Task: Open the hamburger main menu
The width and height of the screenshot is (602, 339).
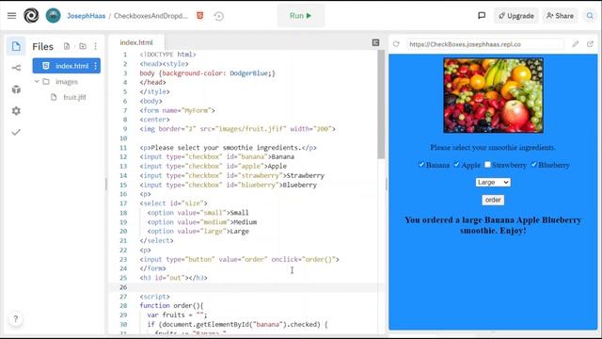Action: click(12, 16)
